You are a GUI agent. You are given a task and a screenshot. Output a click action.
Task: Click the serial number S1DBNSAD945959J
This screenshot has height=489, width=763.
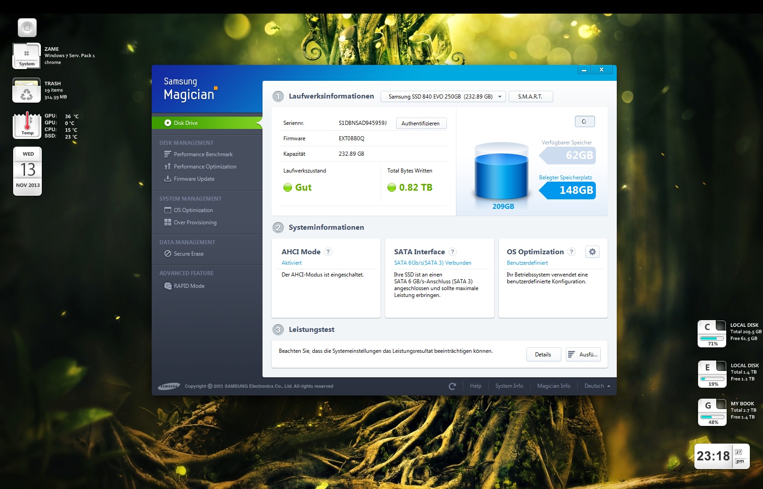pos(362,123)
